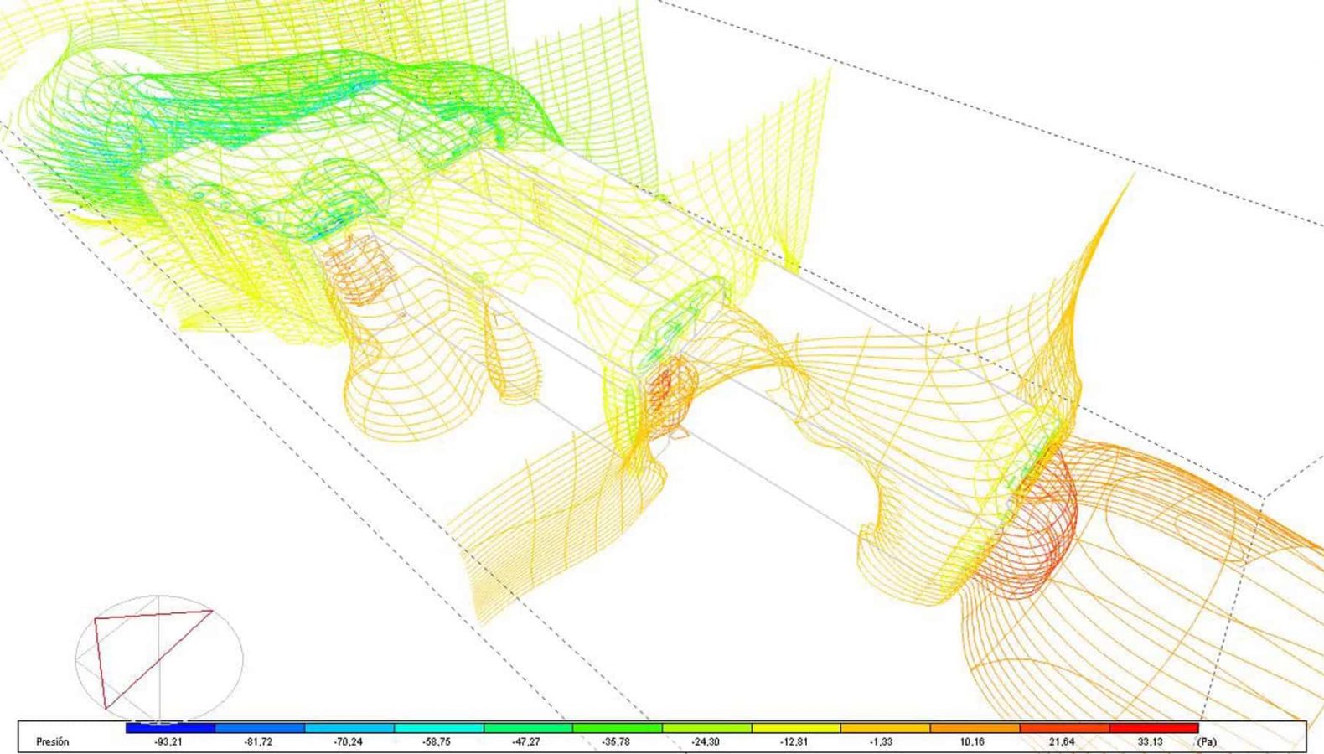The width and height of the screenshot is (1324, 754).
Task: Click the '-70,24' pressure value
Action: pyautogui.click(x=348, y=742)
